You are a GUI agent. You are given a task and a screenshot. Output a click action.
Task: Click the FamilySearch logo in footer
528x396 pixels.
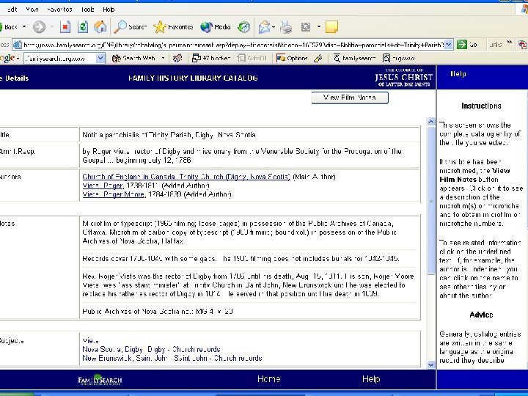pyautogui.click(x=100, y=380)
